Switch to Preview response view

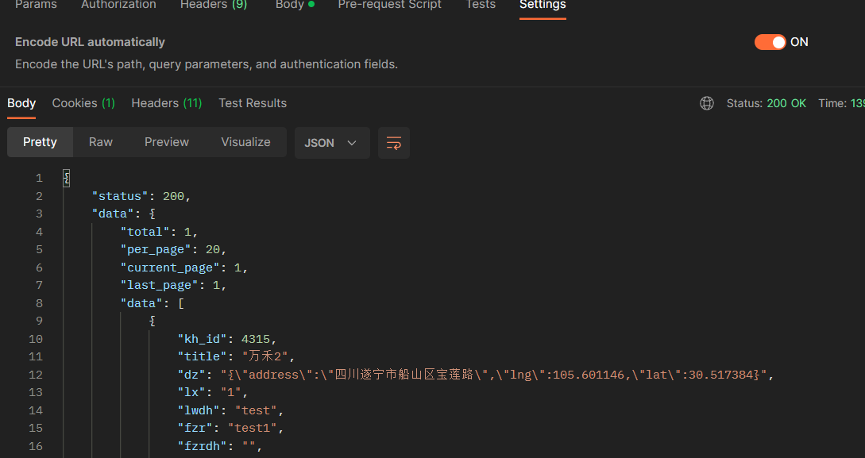167,142
